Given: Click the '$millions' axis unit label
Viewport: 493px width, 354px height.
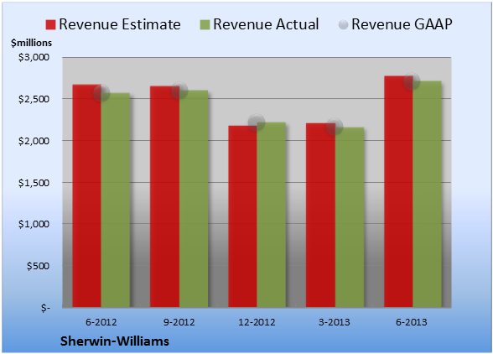Looking at the screenshot, I should (x=32, y=43).
